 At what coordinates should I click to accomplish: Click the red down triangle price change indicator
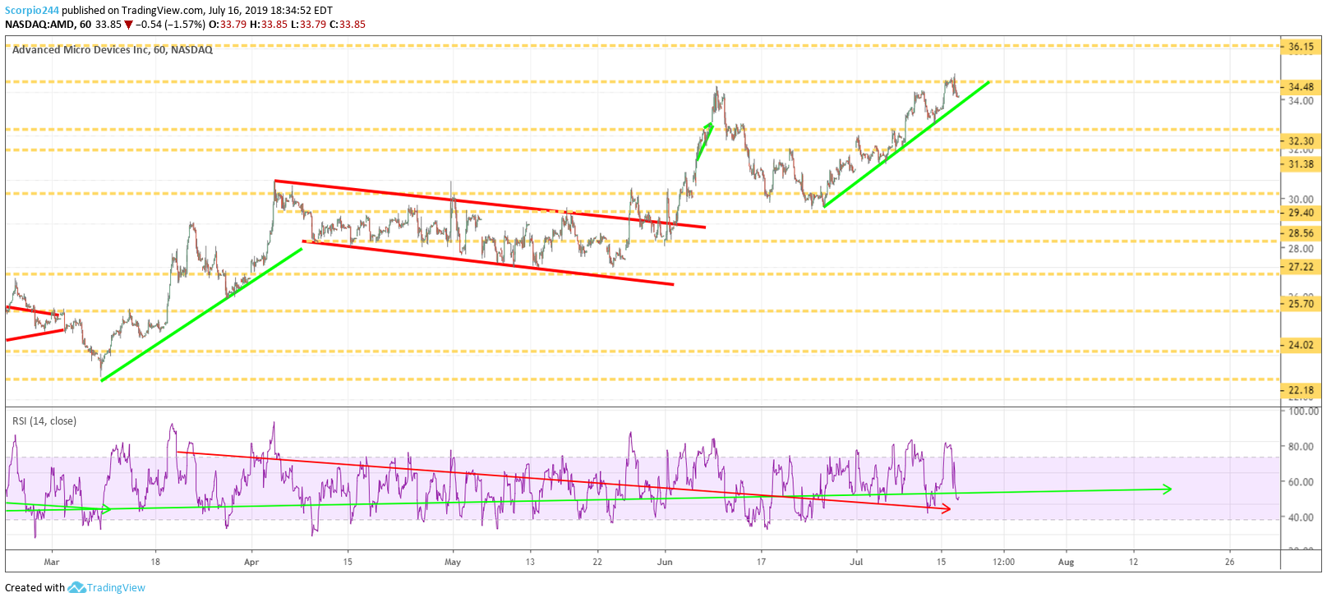coord(128,25)
